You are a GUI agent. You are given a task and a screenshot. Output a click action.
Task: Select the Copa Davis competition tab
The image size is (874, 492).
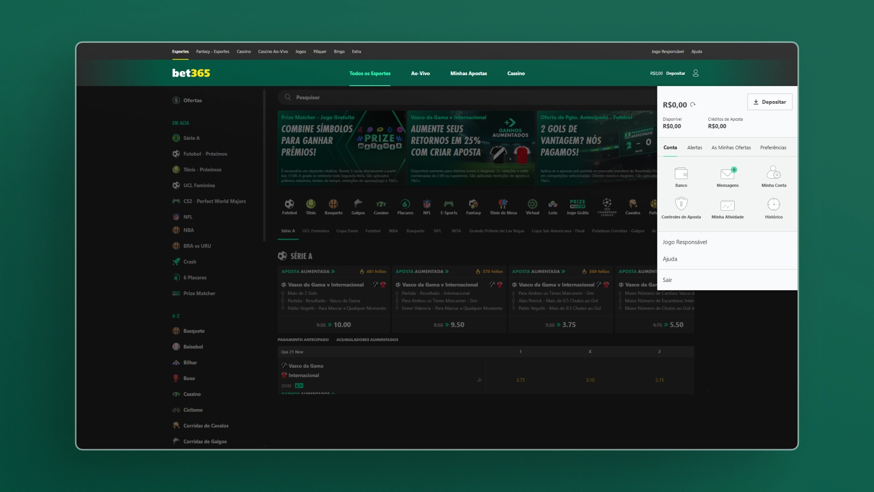tap(347, 231)
